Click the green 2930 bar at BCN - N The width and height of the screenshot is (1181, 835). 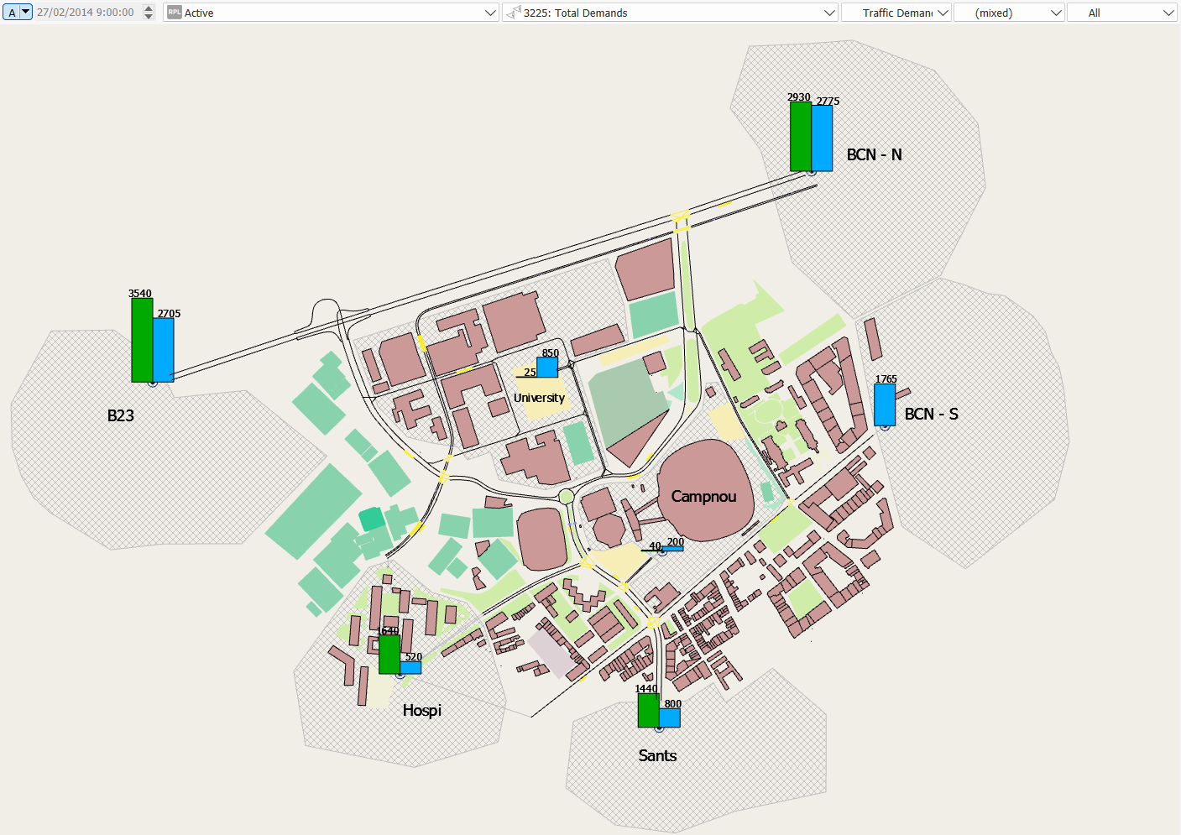pos(801,137)
